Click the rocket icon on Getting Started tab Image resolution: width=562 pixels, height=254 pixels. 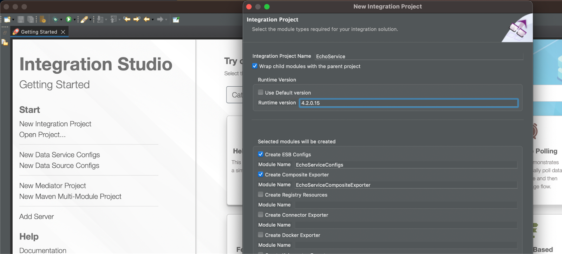[x=16, y=32]
